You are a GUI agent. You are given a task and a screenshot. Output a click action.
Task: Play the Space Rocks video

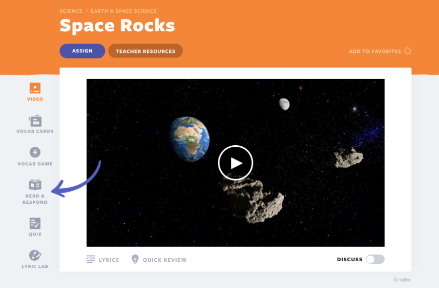[235, 163]
